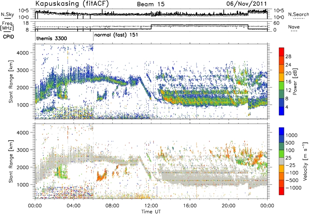Click the 'Power [dB]' colorbar label
Screen dimensions: 309x214
(295, 82)
